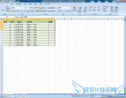Click the Wrap Text (自动换行) button
This screenshot has height=98, width=126.
point(51,8)
